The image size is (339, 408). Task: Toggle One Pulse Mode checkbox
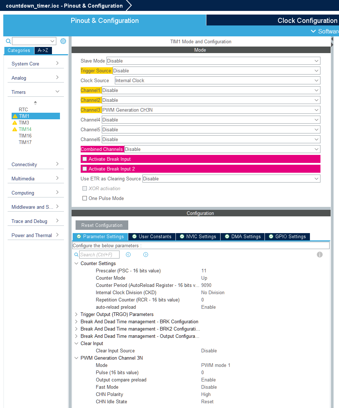85,199
